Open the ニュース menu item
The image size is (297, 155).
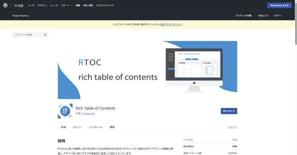54,6
